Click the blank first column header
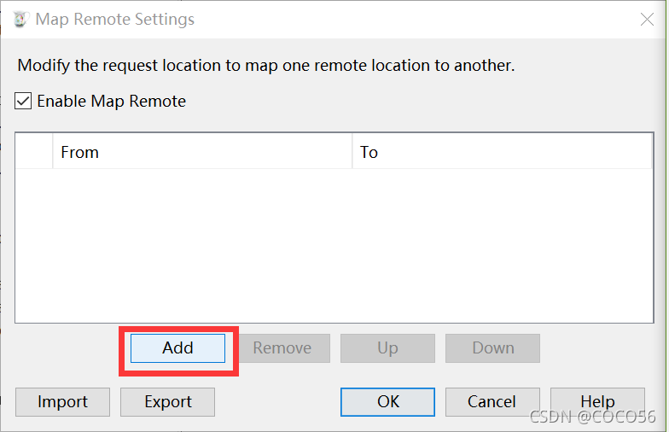 [x=34, y=152]
